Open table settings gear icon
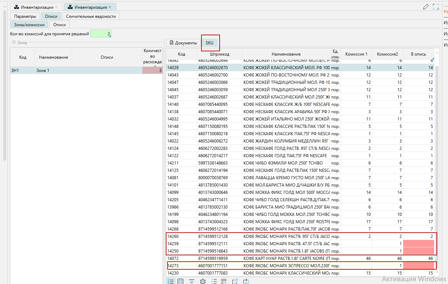This screenshot has height=284, width=448. point(202,281)
